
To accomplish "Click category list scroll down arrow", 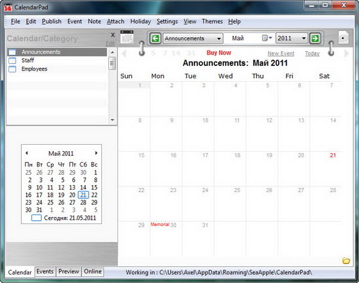I will tap(112, 120).
